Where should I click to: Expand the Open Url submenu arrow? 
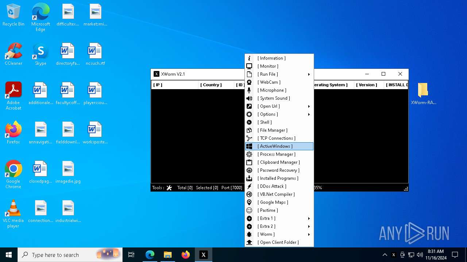point(309,106)
